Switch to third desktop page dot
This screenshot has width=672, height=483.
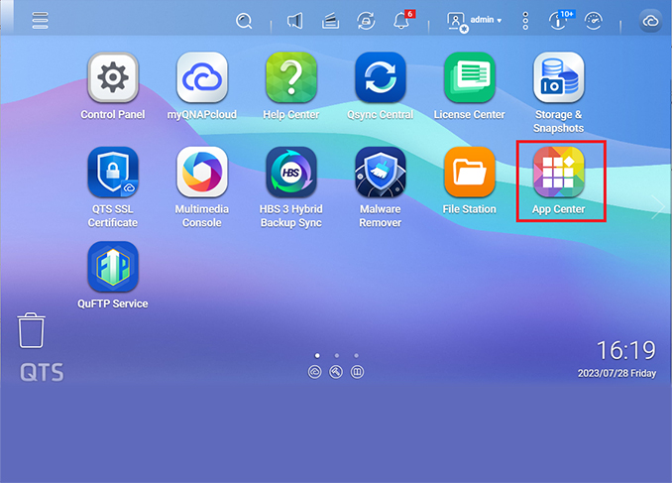coord(356,355)
